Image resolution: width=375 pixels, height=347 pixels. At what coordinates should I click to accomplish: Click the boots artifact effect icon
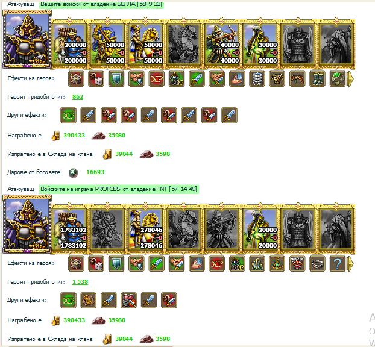[x=317, y=79]
